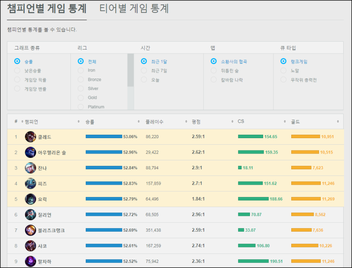Select 무작위 총력전 queue type
The height and width of the screenshot is (268, 352).
283,80
